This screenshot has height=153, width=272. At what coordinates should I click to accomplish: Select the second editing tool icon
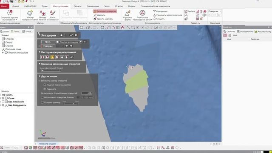47,57
